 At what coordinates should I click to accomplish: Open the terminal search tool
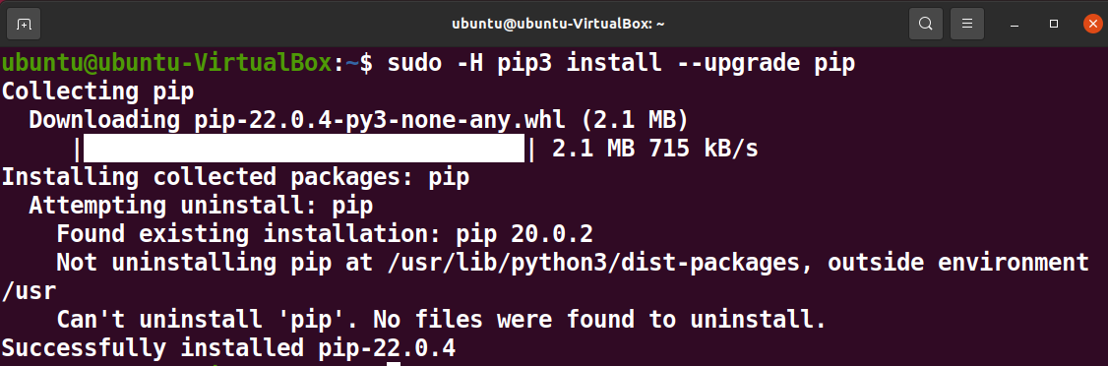[x=926, y=25]
